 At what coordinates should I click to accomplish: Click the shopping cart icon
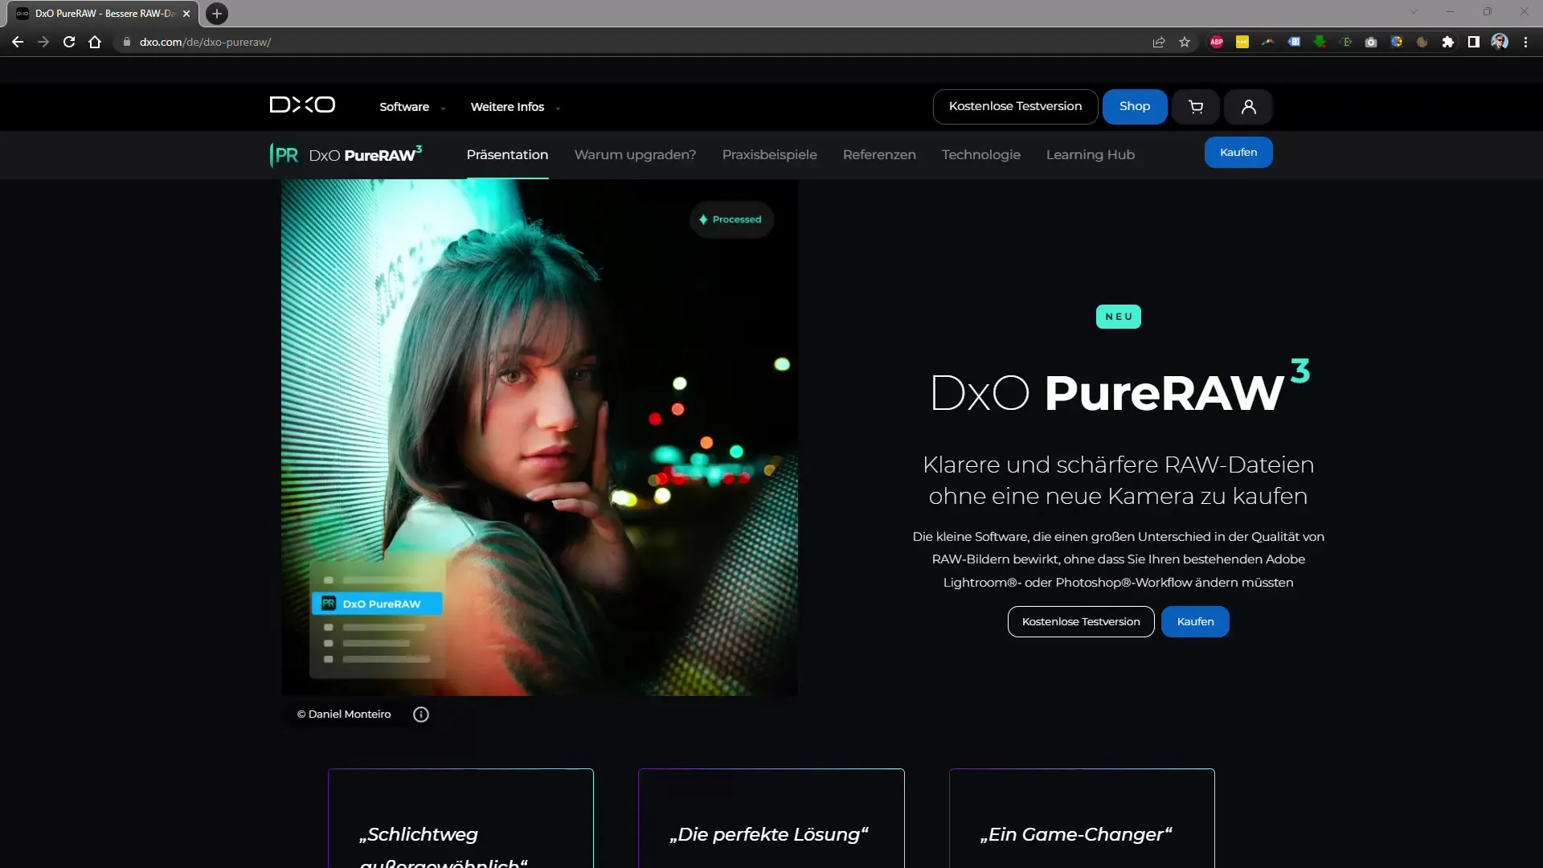click(x=1194, y=106)
